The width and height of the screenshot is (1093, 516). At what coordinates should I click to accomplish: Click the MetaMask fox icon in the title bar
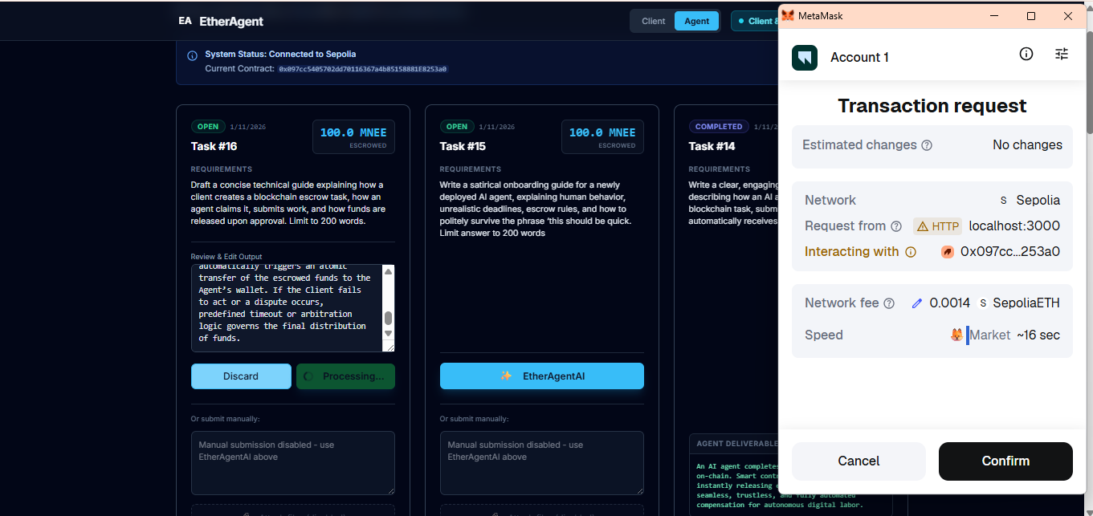788,16
